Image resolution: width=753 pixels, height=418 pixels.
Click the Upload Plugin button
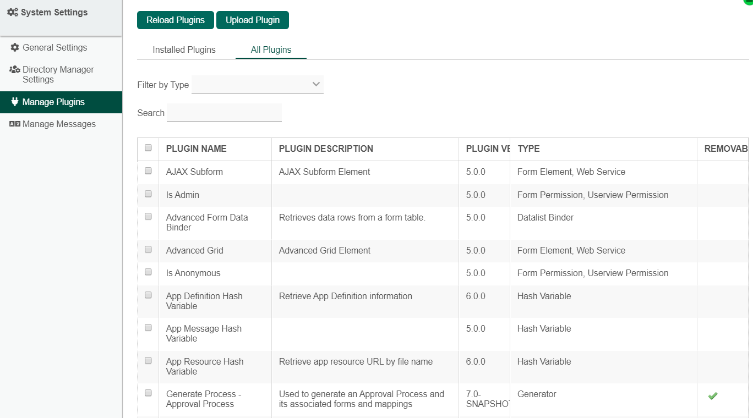pos(252,20)
